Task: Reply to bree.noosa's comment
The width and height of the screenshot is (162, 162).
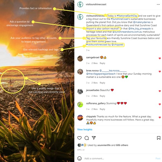Action: click(102, 83)
